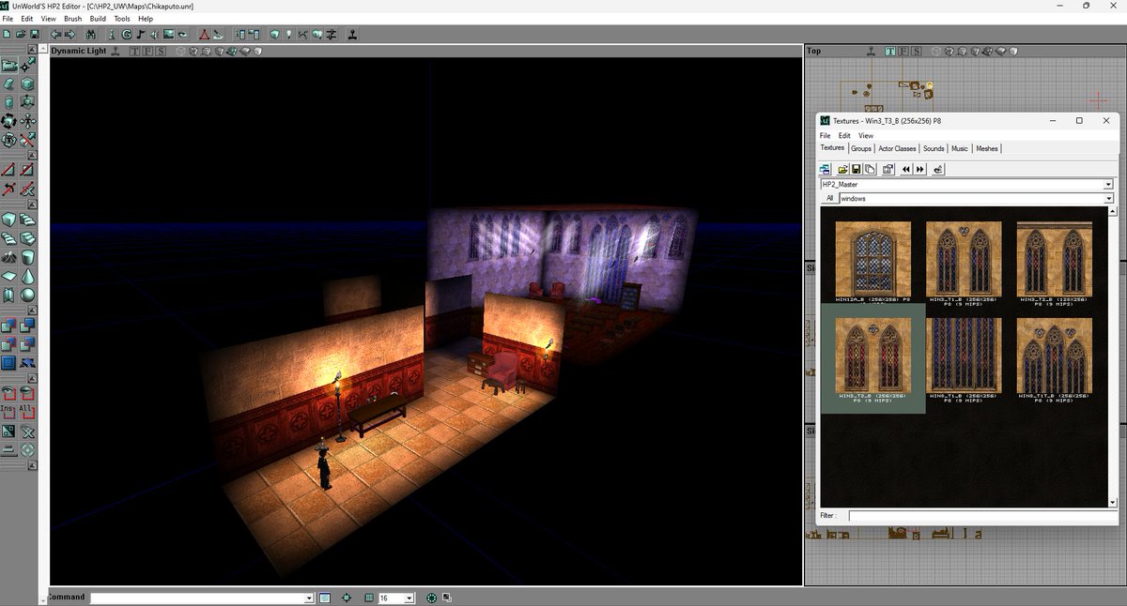Select the cylinder brush builder
Image resolution: width=1127 pixels, height=606 pixels.
pos(30,257)
